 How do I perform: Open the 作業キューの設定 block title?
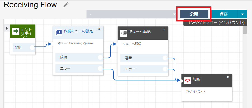pyautogui.click(x=78, y=31)
